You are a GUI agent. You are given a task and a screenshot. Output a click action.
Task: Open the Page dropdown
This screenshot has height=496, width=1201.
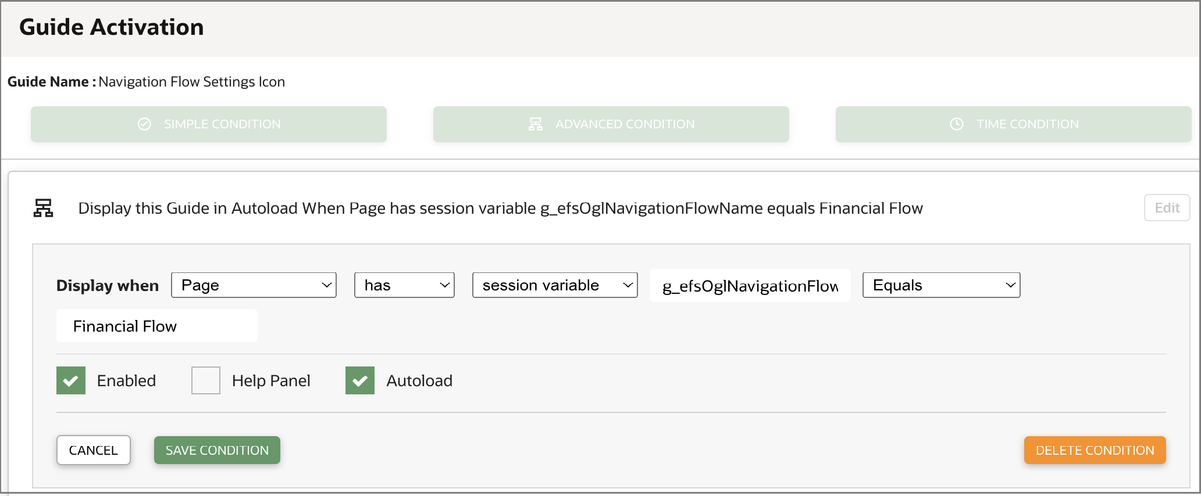(254, 285)
